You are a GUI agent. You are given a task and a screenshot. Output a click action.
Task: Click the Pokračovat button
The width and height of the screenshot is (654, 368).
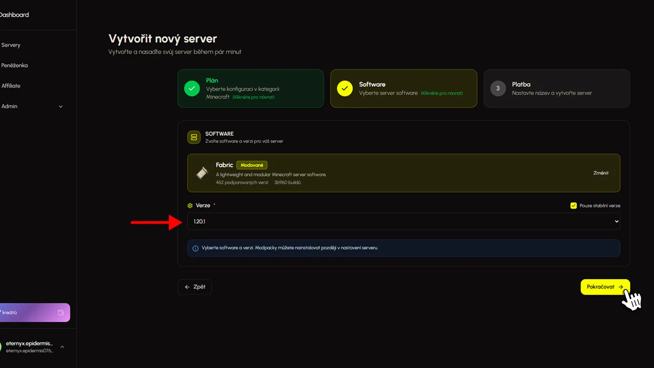pyautogui.click(x=605, y=287)
